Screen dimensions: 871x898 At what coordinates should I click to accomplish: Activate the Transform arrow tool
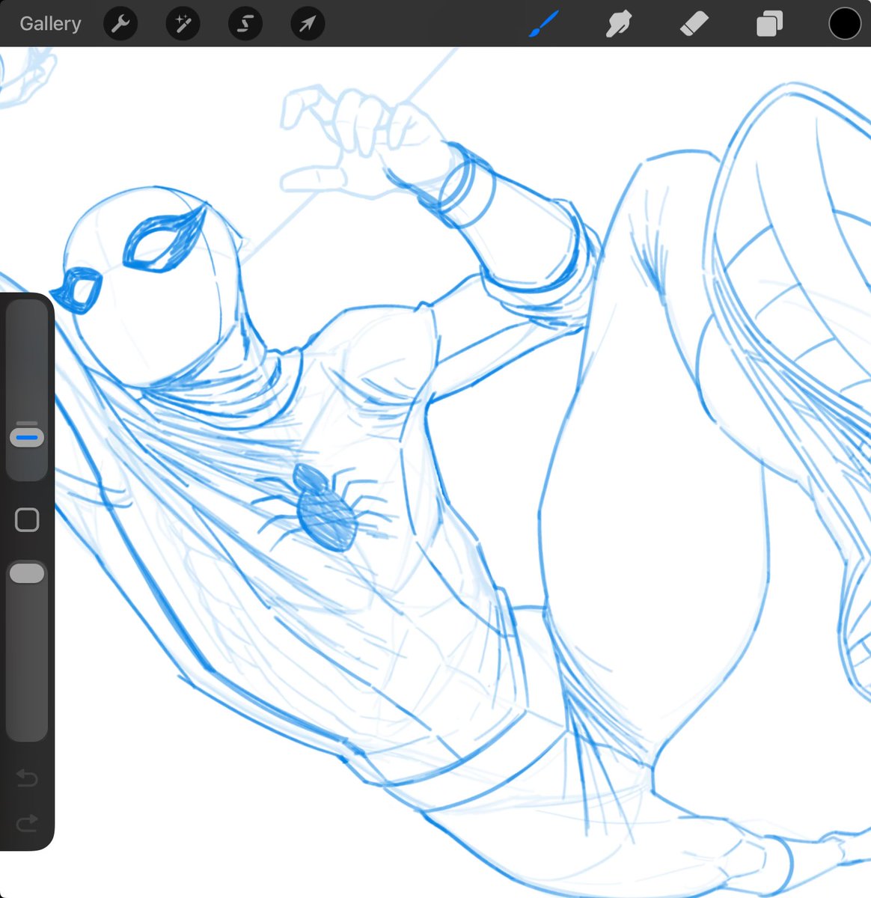[x=307, y=24]
